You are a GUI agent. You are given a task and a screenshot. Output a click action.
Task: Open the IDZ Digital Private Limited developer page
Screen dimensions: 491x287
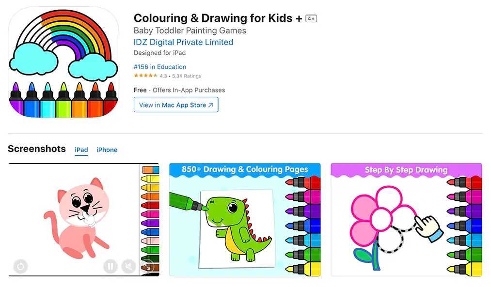point(183,42)
